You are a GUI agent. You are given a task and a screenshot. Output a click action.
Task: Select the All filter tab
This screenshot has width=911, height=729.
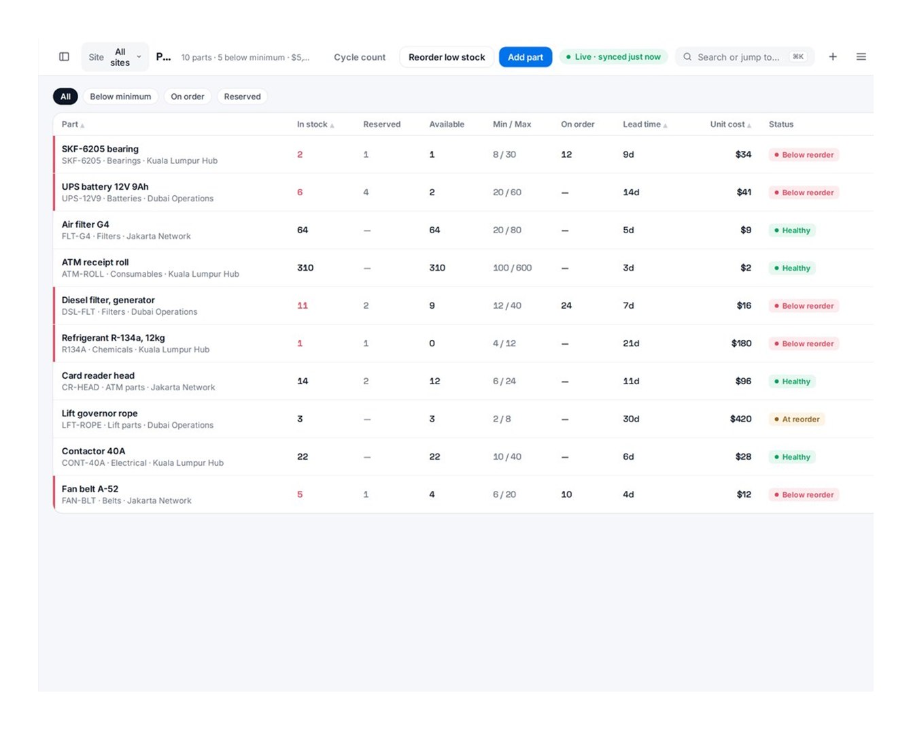(65, 97)
